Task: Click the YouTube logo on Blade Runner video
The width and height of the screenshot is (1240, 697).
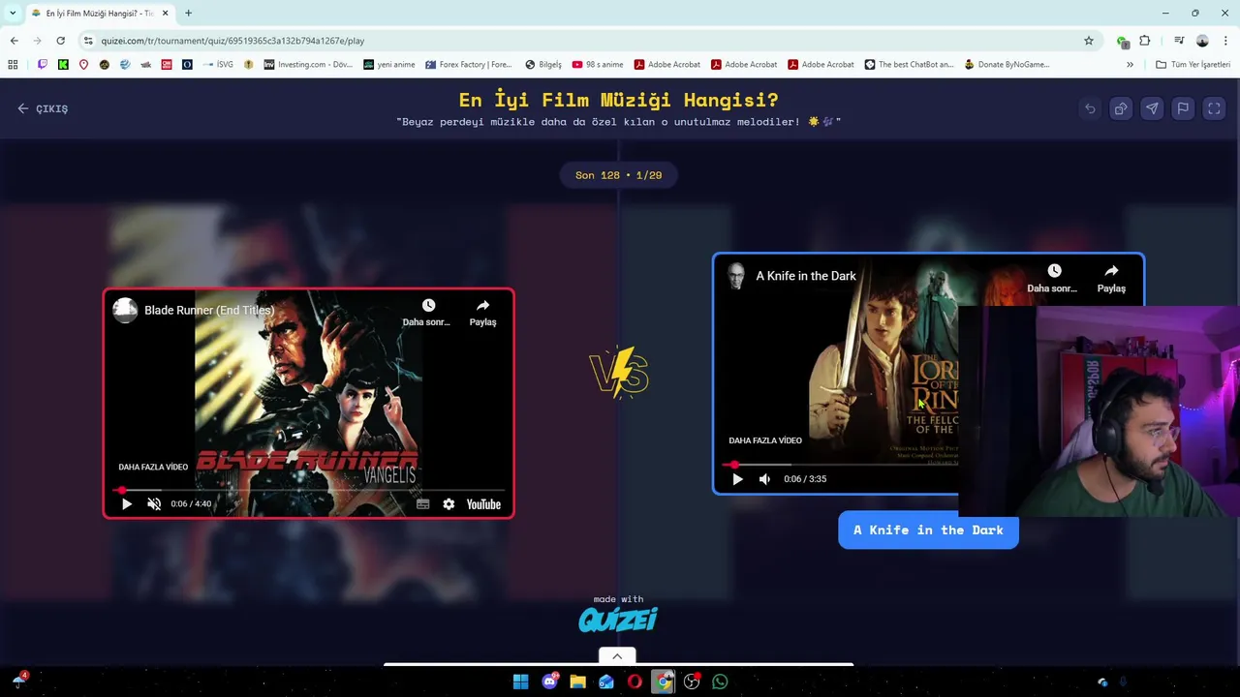Action: pyautogui.click(x=483, y=504)
